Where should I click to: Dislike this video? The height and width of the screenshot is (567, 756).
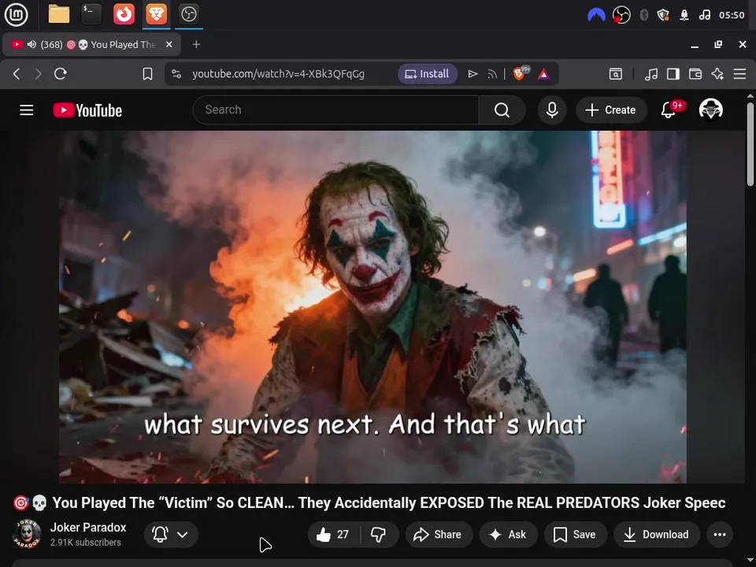tap(379, 534)
